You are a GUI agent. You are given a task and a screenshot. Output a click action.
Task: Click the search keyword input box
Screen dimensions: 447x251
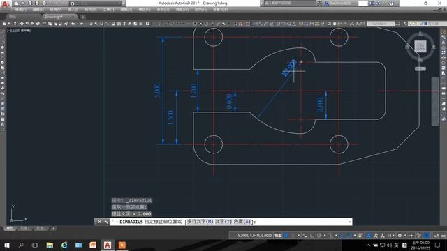click(291, 3)
